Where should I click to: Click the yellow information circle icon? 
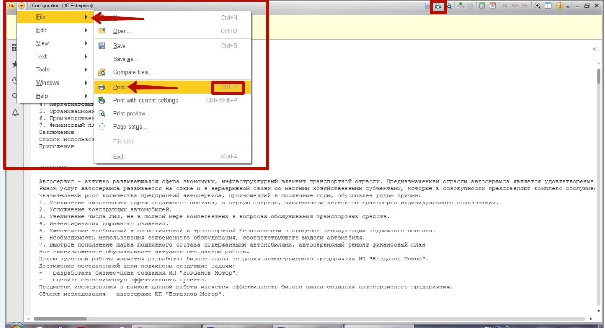pos(561,6)
